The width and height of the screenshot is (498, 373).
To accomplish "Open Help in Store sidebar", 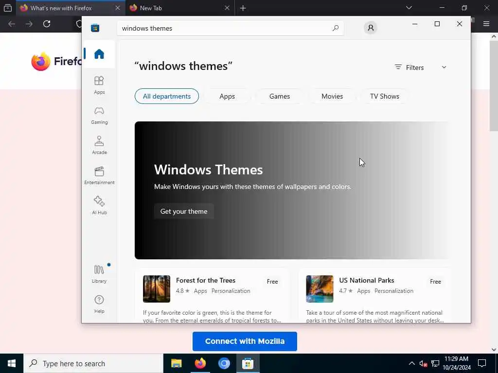I will (x=99, y=305).
